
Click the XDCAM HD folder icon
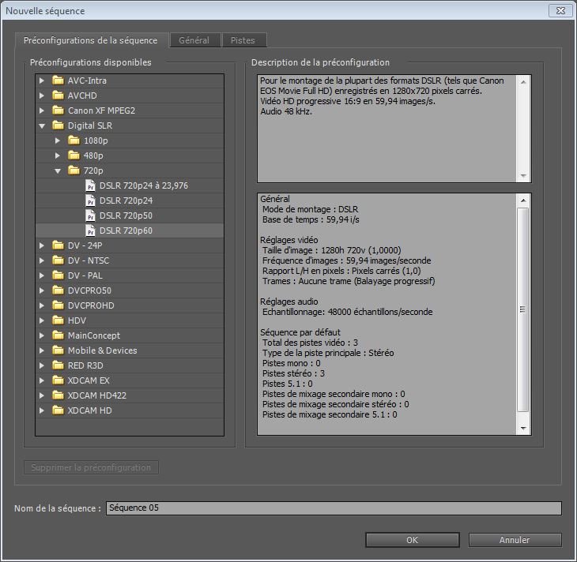click(x=58, y=410)
